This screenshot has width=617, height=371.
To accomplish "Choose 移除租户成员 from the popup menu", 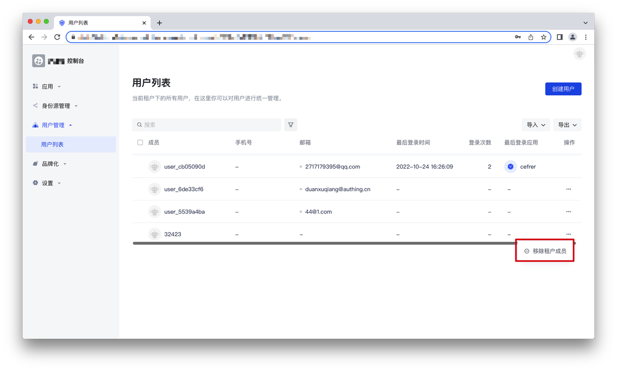I will (545, 251).
